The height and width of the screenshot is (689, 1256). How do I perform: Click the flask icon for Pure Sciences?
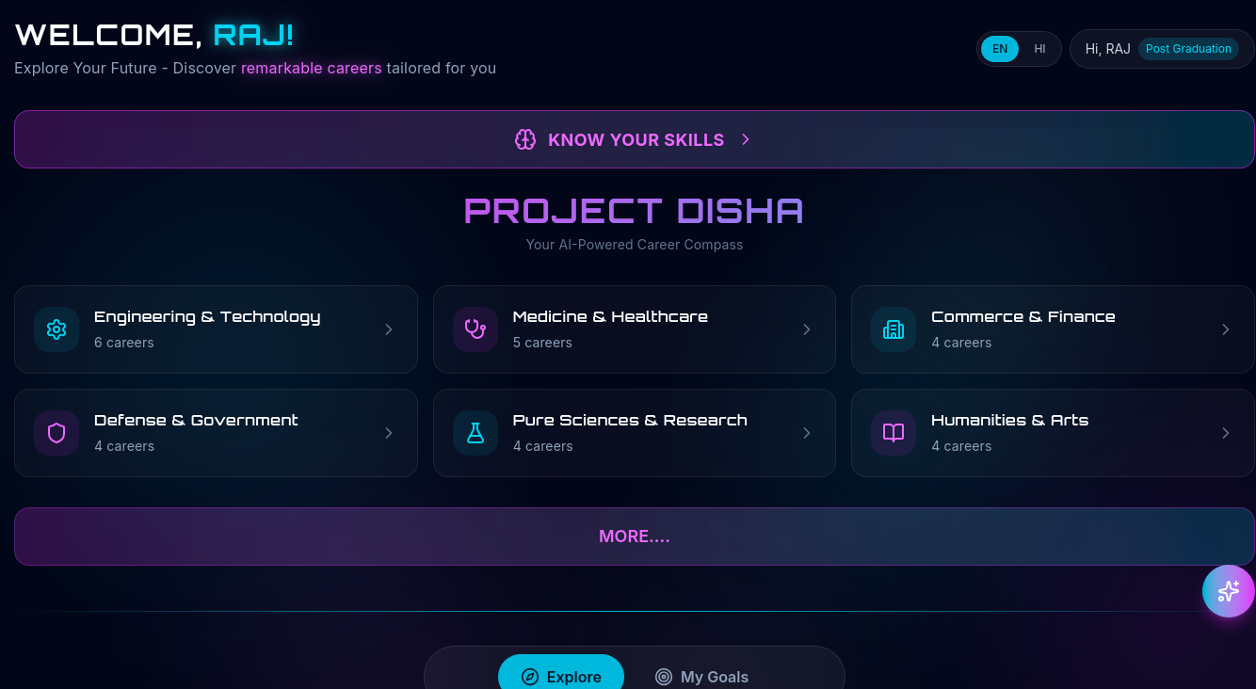[x=475, y=433]
